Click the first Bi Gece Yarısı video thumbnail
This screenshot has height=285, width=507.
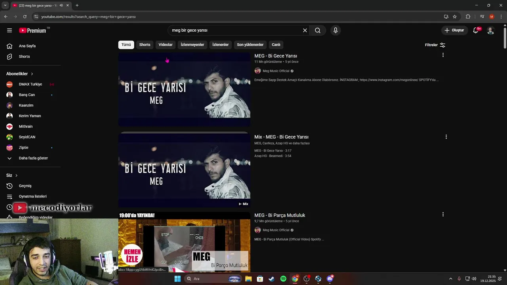point(184,89)
